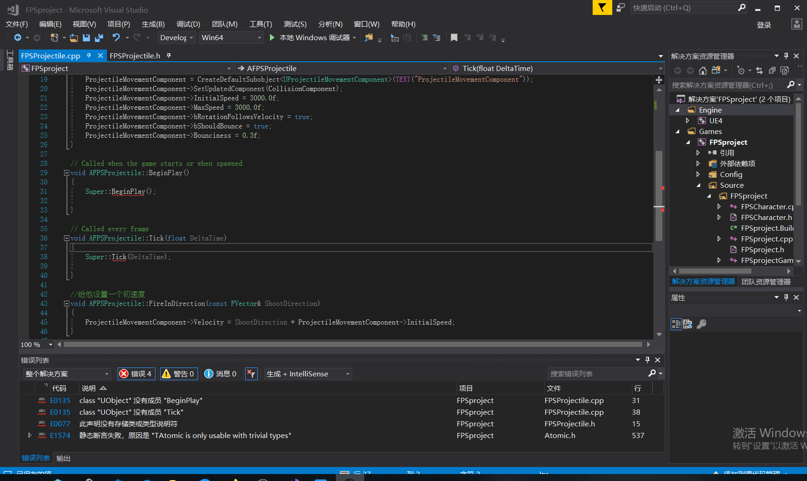Screen dimensions: 807x481
Task: Close the FPSProjectile.cpp tab
Action: (100, 56)
